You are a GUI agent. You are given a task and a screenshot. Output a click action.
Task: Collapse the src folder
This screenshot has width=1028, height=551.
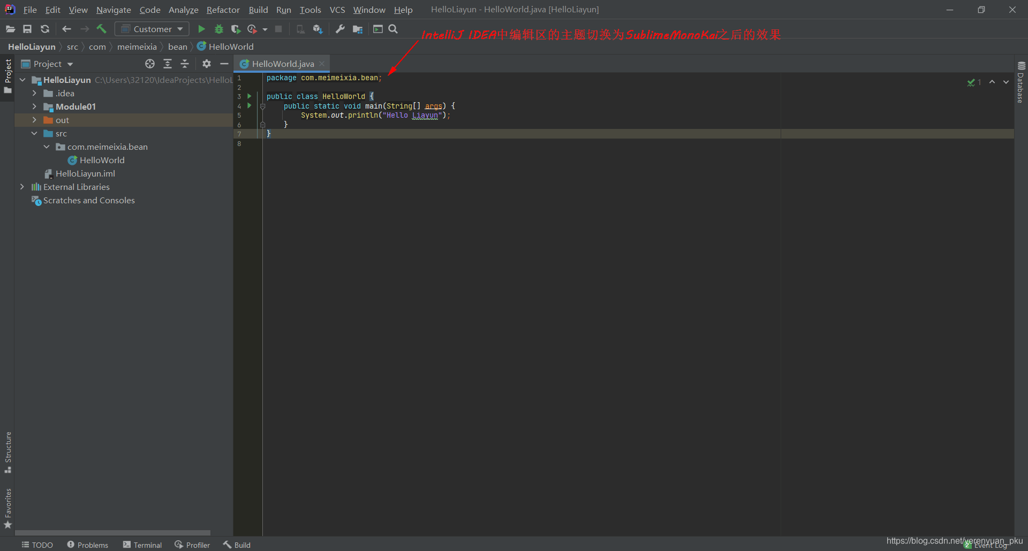click(34, 133)
